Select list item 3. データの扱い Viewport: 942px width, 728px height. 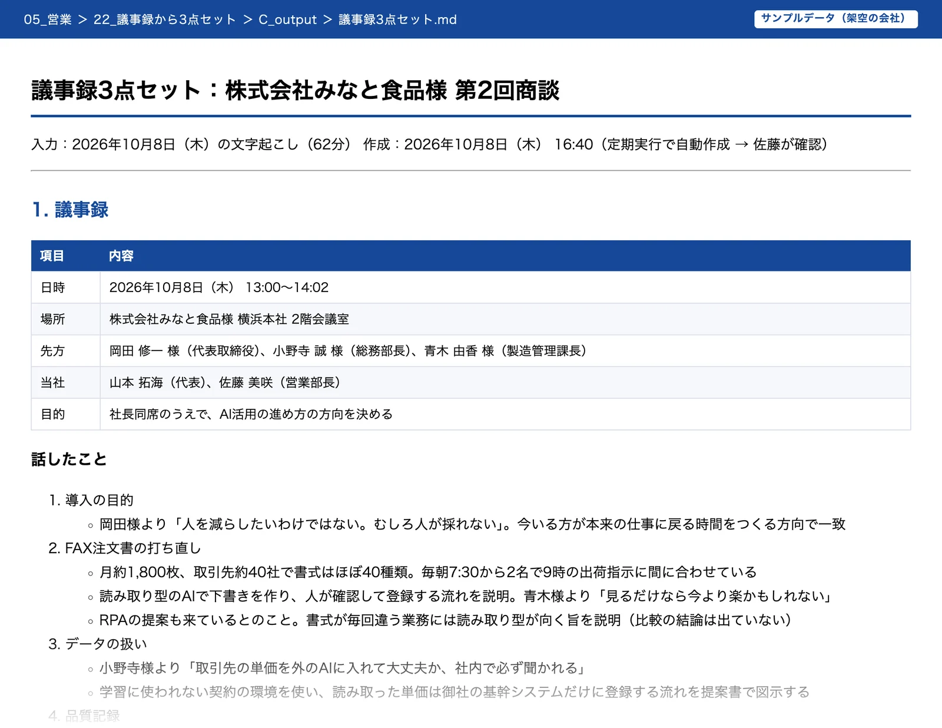click(98, 644)
